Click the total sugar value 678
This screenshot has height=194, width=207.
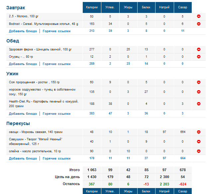click(x=183, y=170)
